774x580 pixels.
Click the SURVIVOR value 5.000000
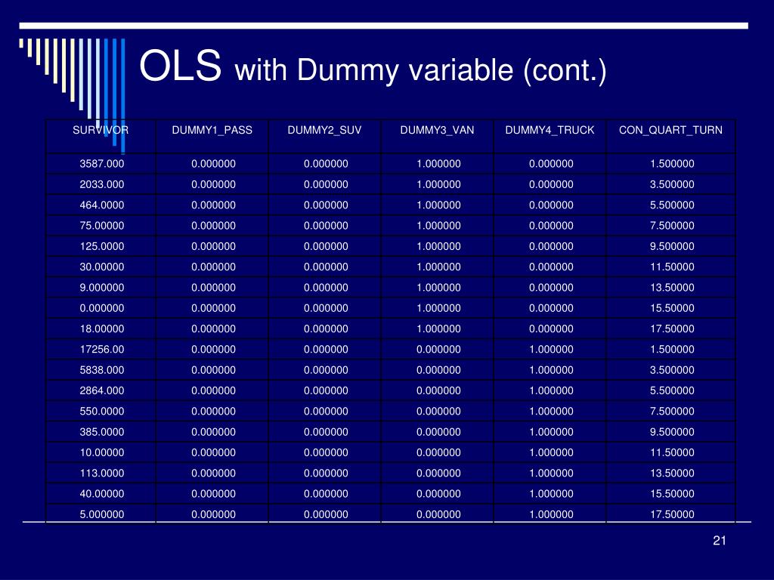click(x=102, y=514)
